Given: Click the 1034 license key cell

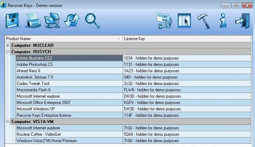Looking at the screenshot, I should point(187,58).
